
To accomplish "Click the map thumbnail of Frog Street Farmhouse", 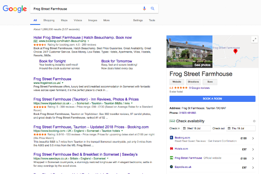I will (235, 52).
